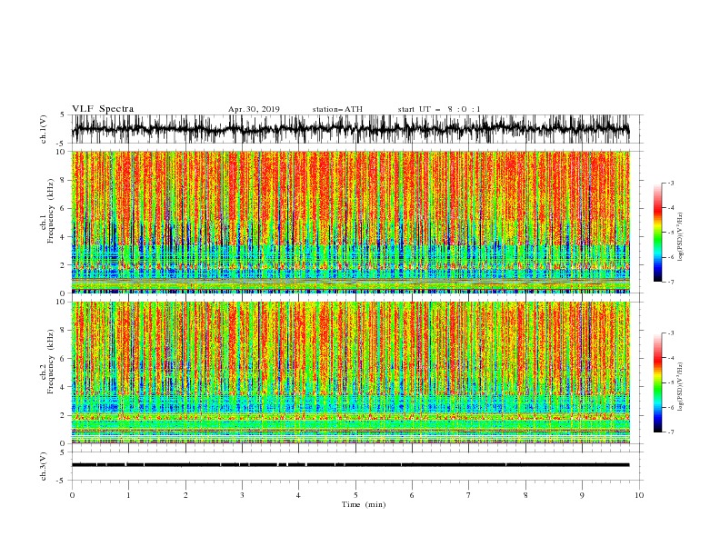
Task: Click inside the ch.2 spectrogram panel
Action: click(351, 372)
